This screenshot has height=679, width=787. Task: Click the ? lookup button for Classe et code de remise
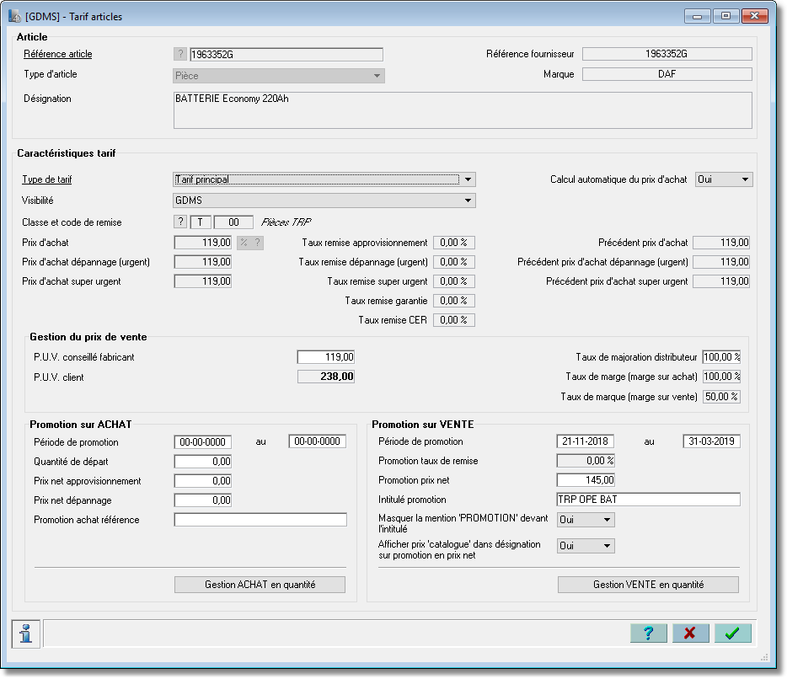180,222
